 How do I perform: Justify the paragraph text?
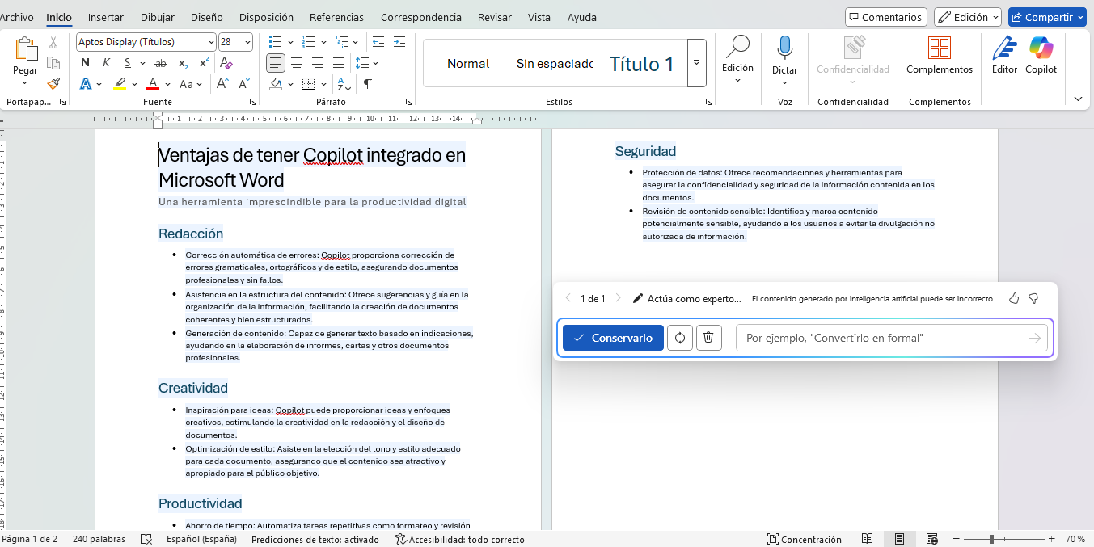coord(339,63)
